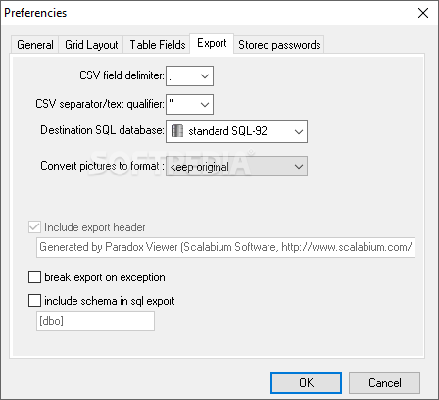Select the Export tab

pyautogui.click(x=212, y=43)
